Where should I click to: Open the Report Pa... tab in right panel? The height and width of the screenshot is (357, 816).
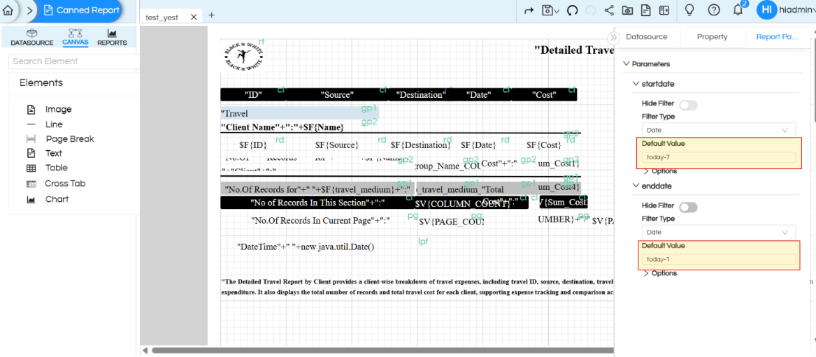(x=776, y=37)
